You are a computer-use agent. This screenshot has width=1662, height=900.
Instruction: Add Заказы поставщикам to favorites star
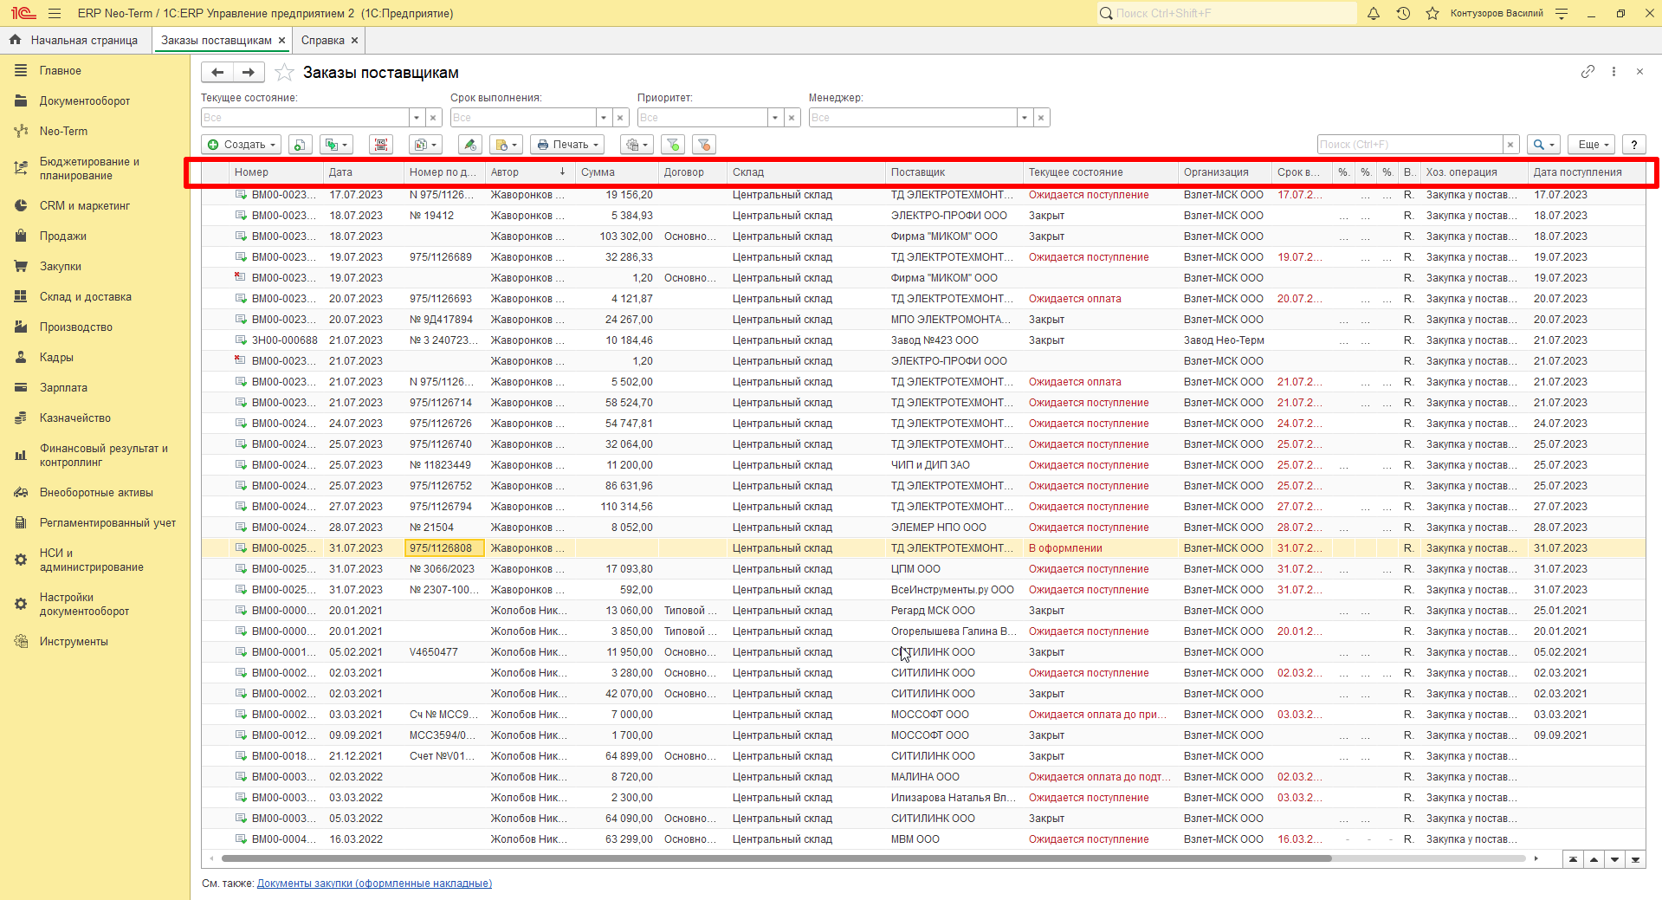[x=284, y=73]
